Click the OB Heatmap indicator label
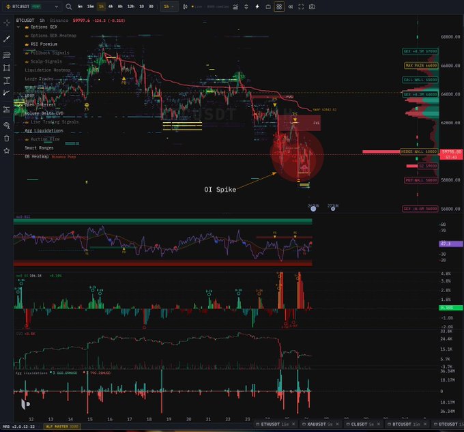Screen dimensions: 464x432 [37, 156]
